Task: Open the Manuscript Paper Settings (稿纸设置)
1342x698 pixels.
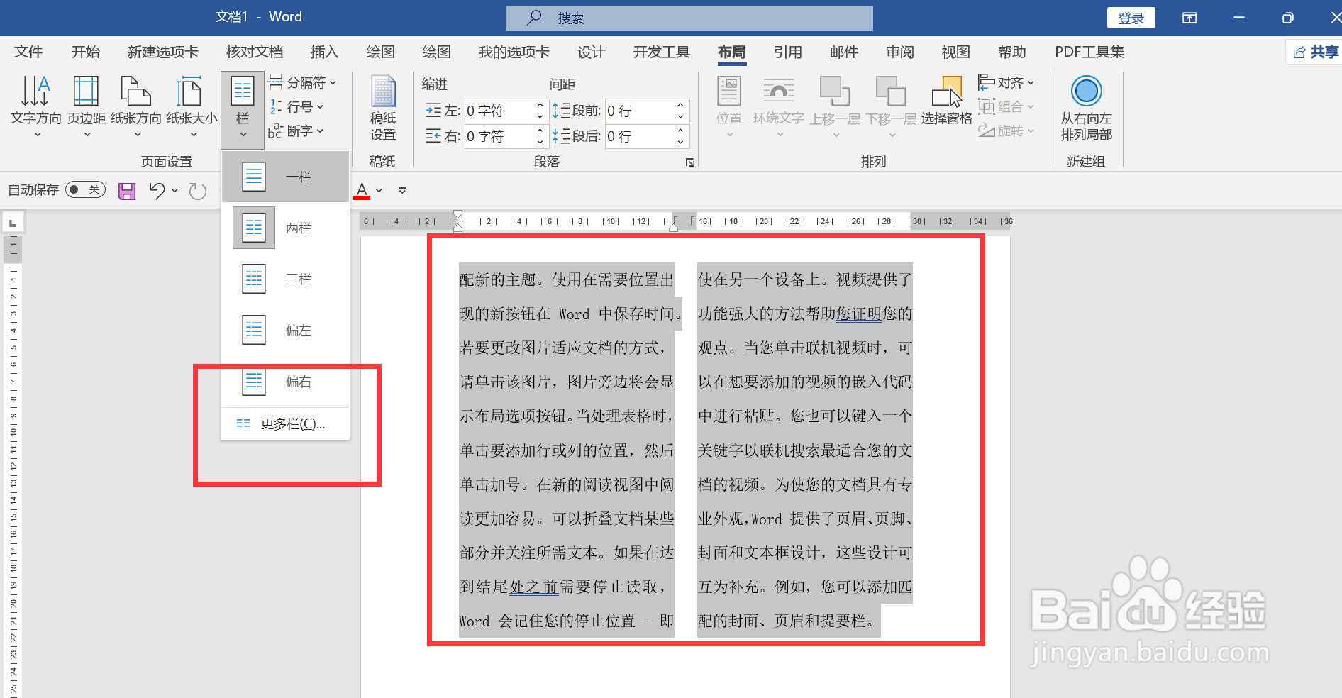Action: pos(383,109)
